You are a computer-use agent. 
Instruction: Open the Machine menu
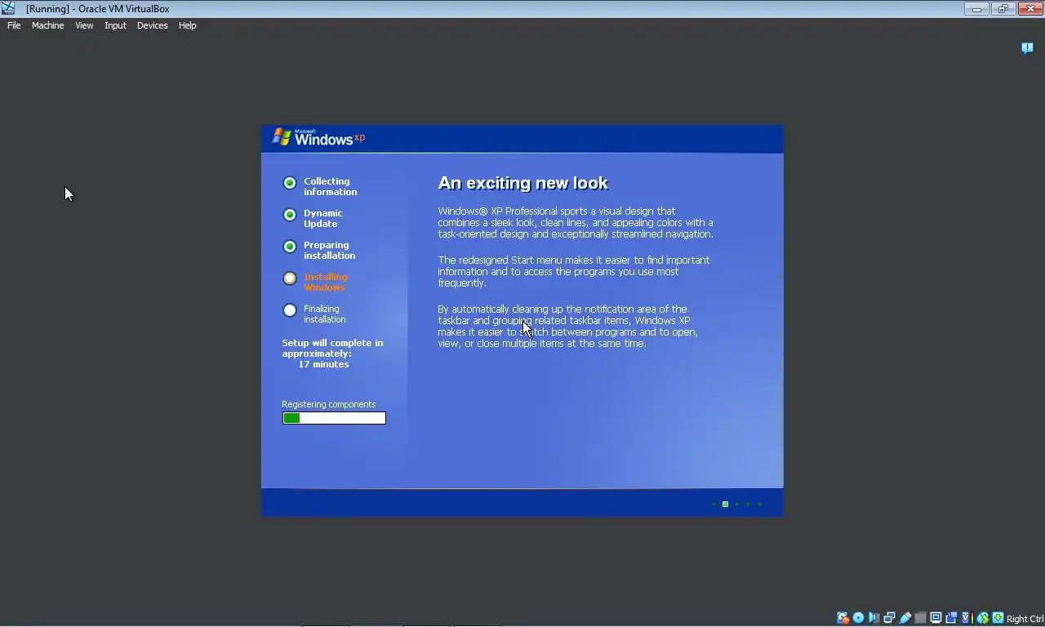click(x=47, y=25)
